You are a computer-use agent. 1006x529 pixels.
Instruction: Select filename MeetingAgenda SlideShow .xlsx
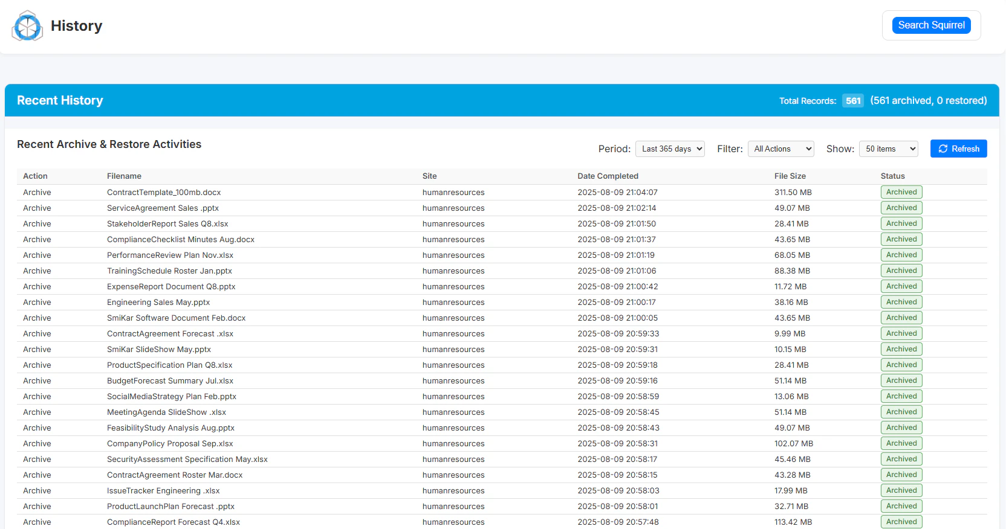[x=166, y=412]
